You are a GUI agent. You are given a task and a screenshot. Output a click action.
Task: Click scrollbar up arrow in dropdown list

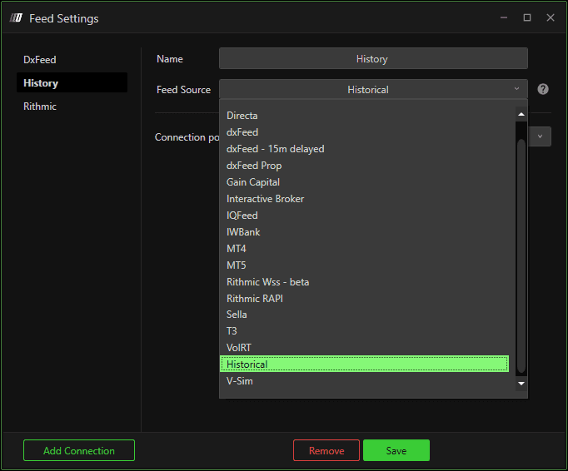521,114
